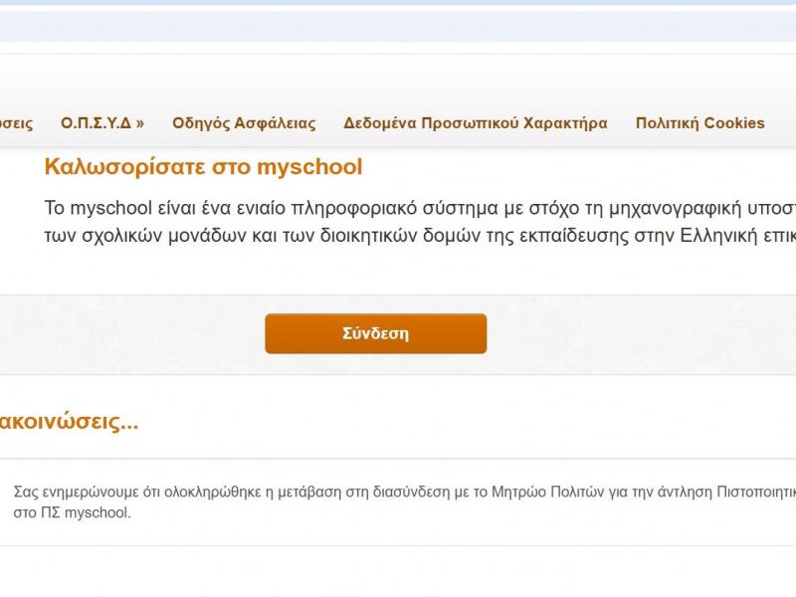The image size is (796, 597).
Task: Open the Οδηγός Ασφάλειας menu item
Action: click(244, 123)
